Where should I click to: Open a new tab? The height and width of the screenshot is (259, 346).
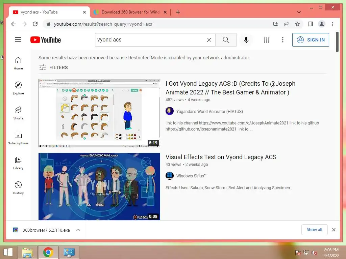pyautogui.click(x=178, y=12)
